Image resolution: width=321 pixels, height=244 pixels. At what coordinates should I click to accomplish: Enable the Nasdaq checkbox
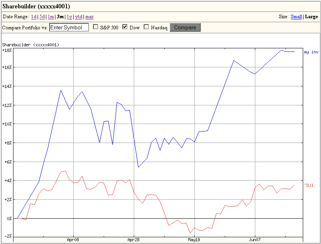[146, 27]
